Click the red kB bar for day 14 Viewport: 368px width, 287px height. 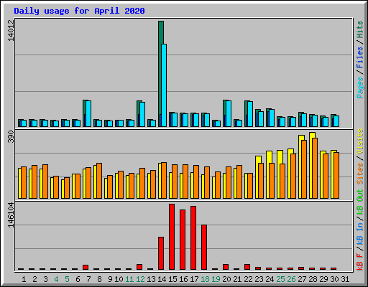[161, 253]
